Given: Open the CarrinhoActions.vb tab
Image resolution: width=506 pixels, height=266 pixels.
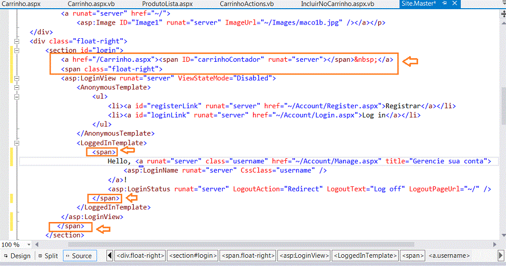Looking at the screenshot, I should (x=246, y=4).
